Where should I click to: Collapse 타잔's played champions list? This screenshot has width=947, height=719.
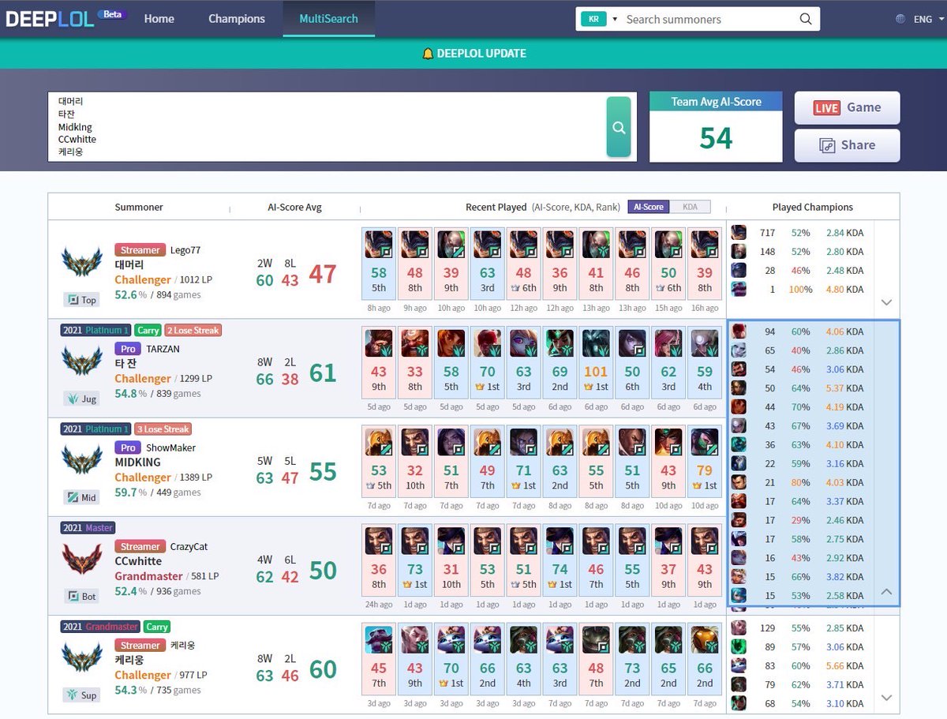click(x=886, y=591)
